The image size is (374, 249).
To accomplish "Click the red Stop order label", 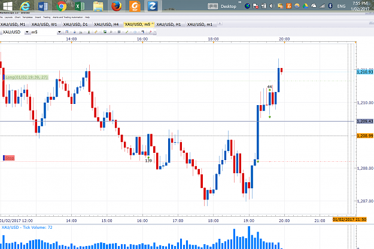I will [10, 158].
